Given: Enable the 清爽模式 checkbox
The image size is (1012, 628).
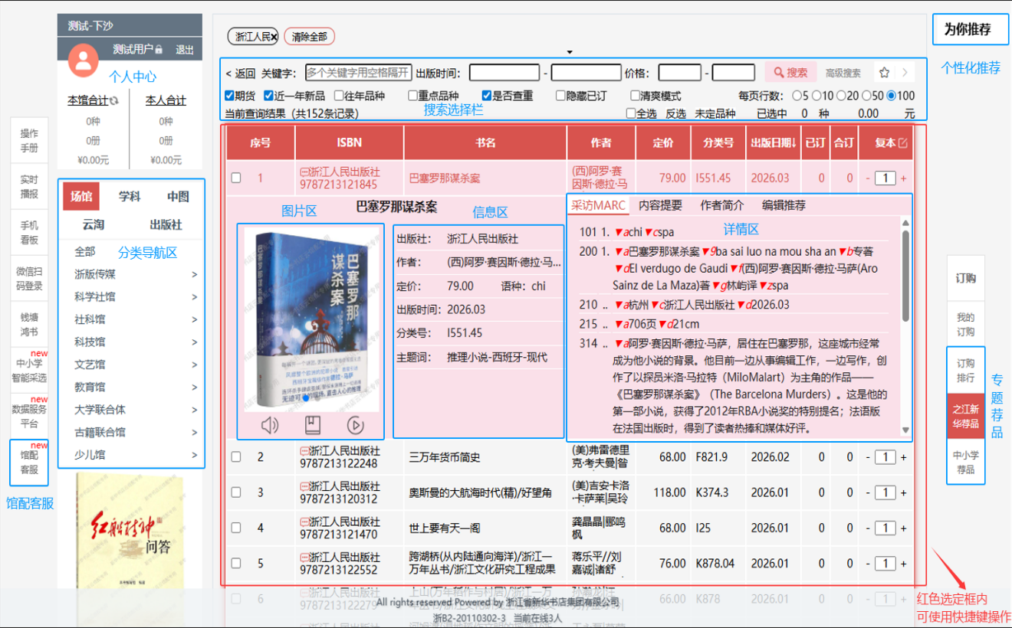Looking at the screenshot, I should point(635,96).
